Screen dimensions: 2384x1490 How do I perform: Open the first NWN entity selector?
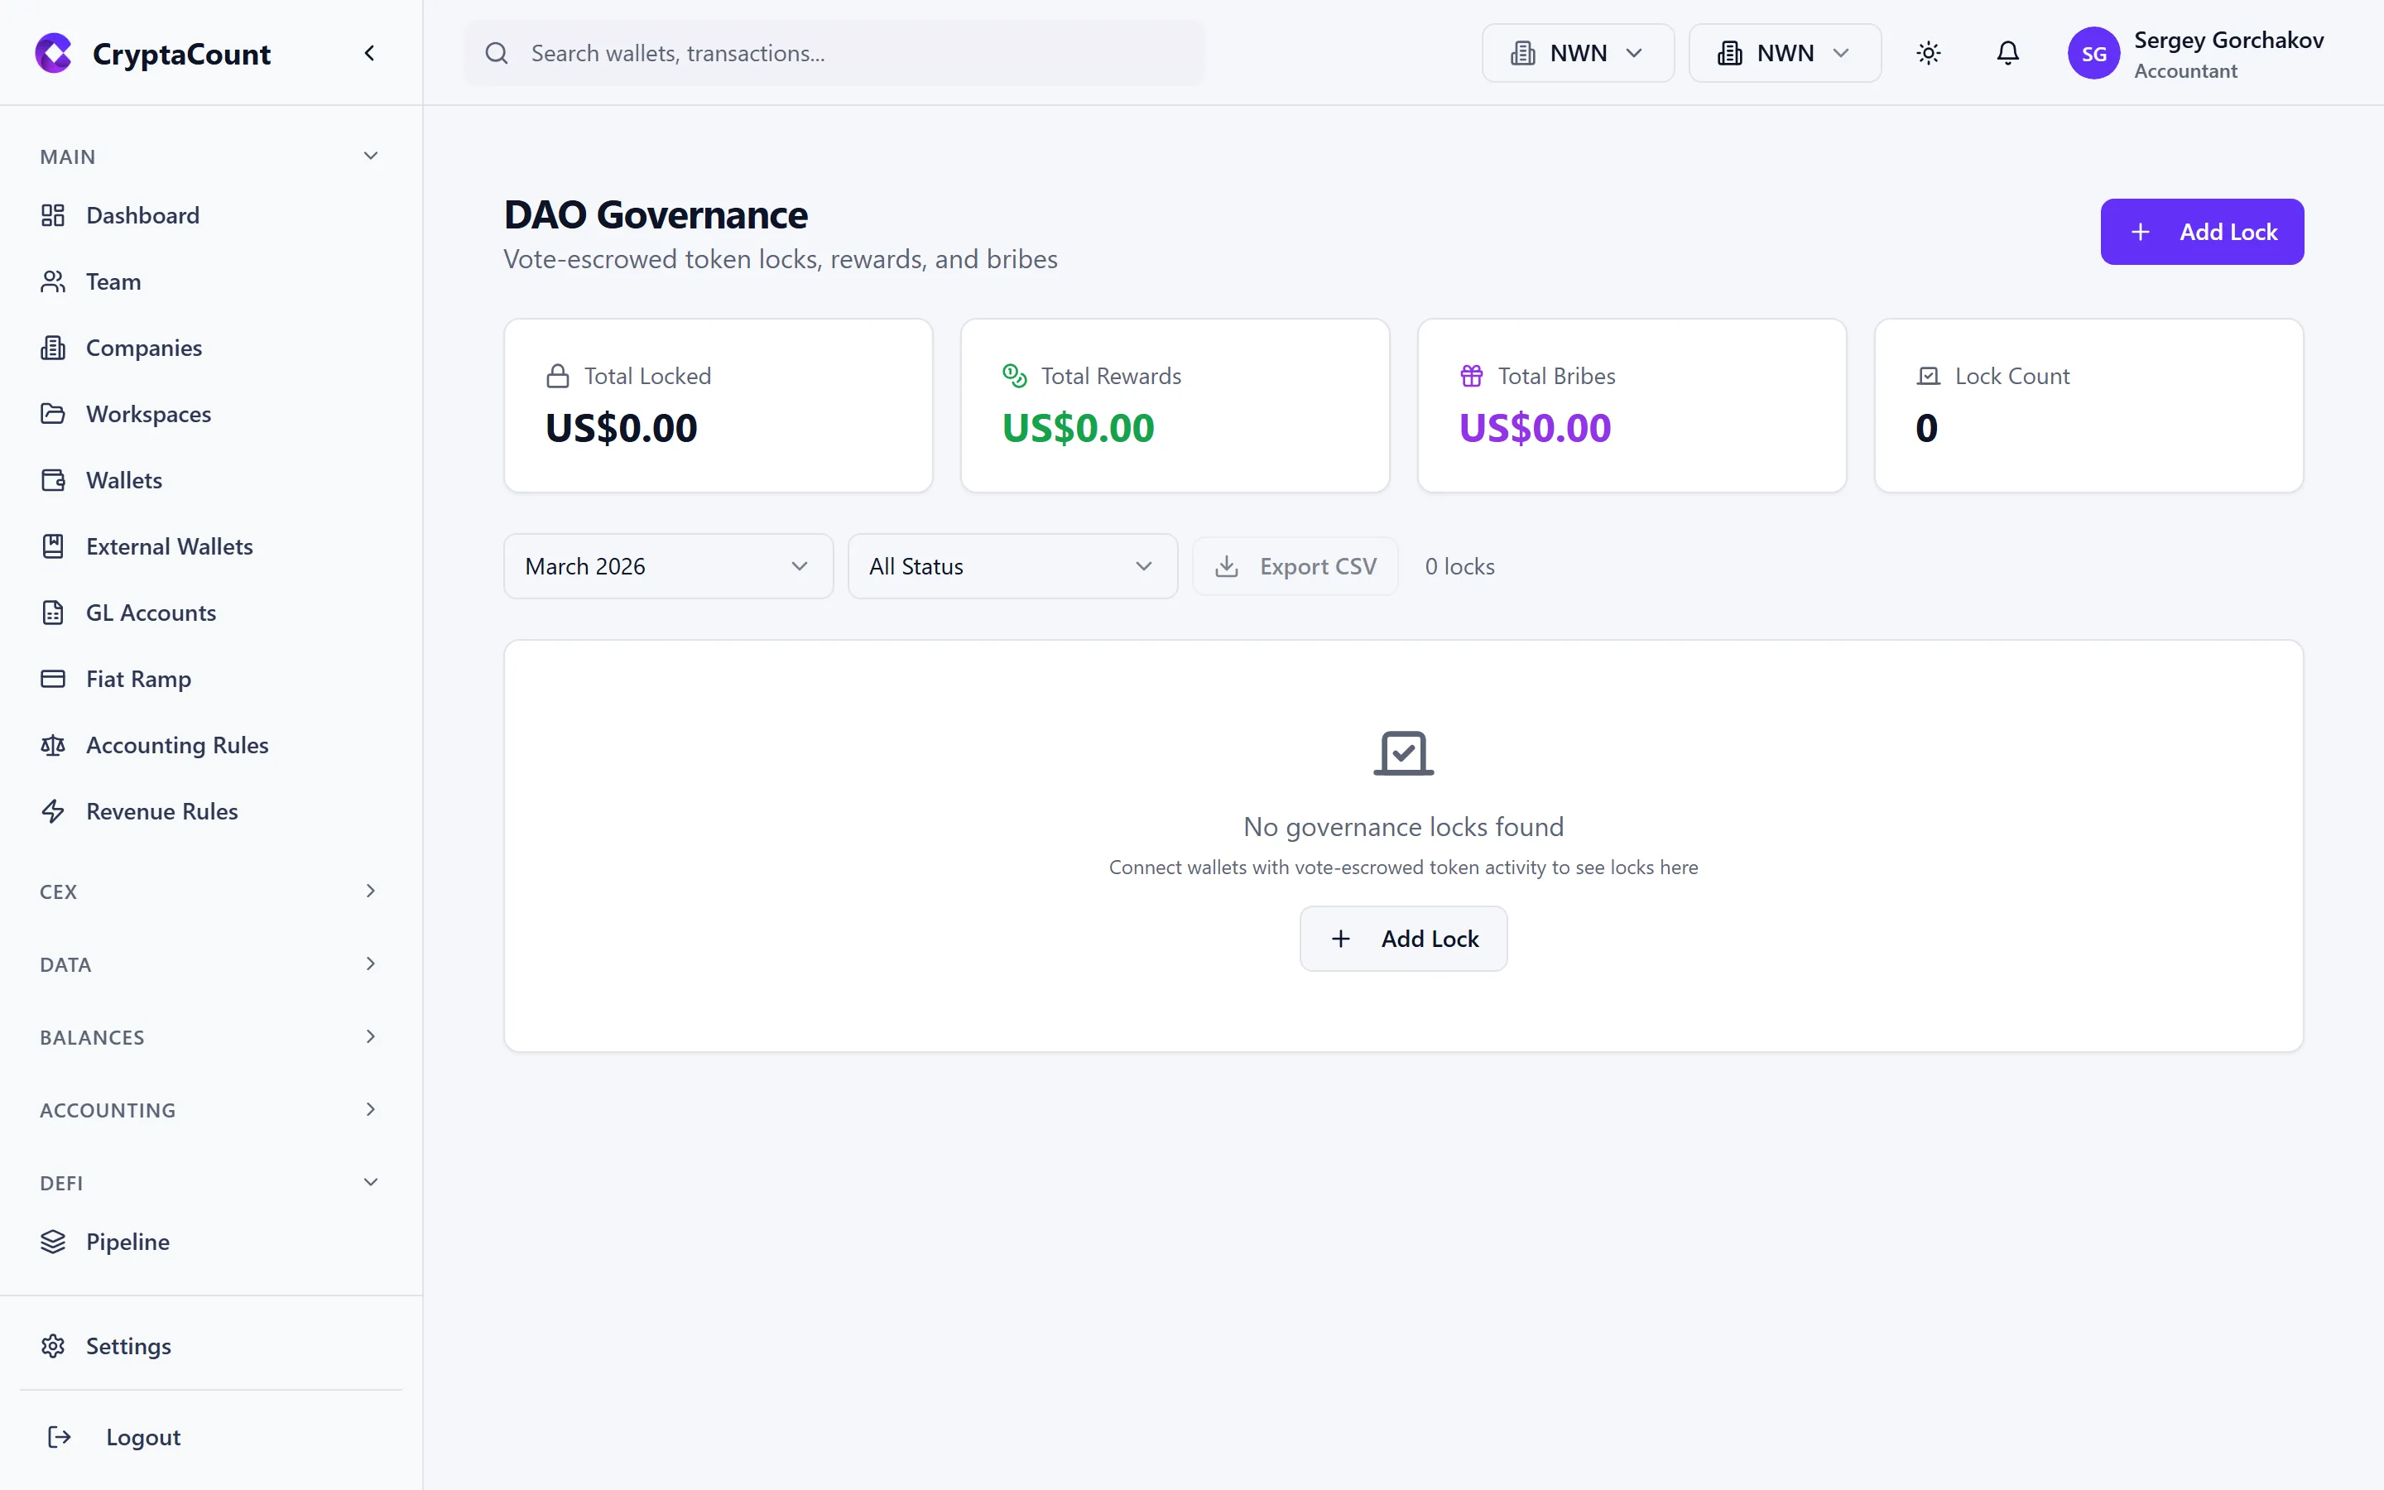1576,53
